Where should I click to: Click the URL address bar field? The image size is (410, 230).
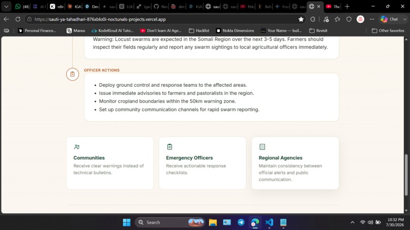coord(165,19)
